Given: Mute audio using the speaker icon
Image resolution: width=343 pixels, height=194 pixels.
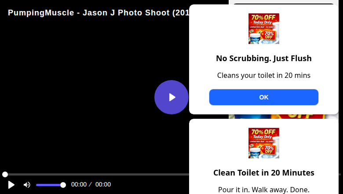Looking at the screenshot, I should click(27, 185).
